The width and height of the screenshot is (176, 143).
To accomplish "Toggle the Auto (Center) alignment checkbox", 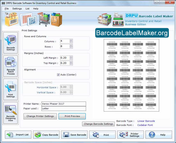I will pyautogui.click(x=58, y=75).
